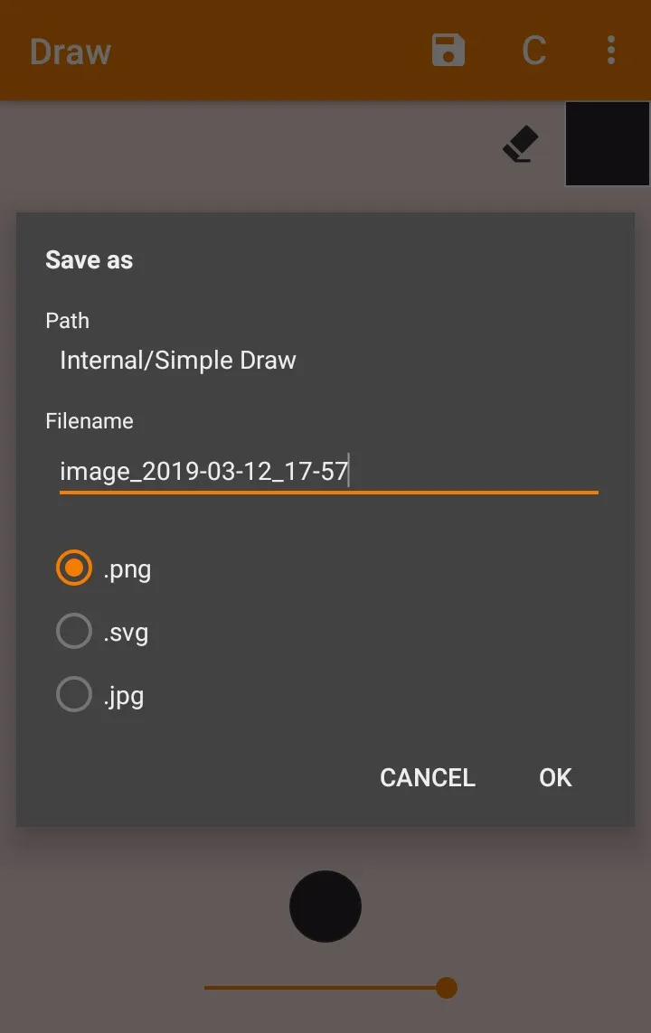Open the black color swatch picker
Image resolution: width=651 pixels, height=1033 pixels.
click(x=608, y=144)
